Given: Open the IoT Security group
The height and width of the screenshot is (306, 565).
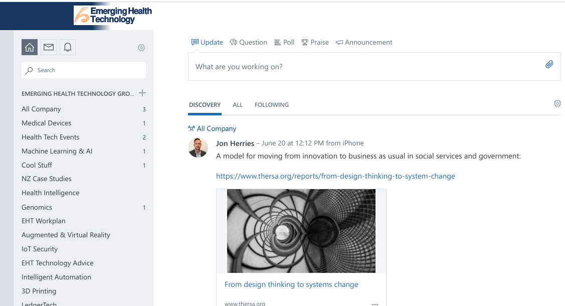Looking at the screenshot, I should (x=40, y=249).
